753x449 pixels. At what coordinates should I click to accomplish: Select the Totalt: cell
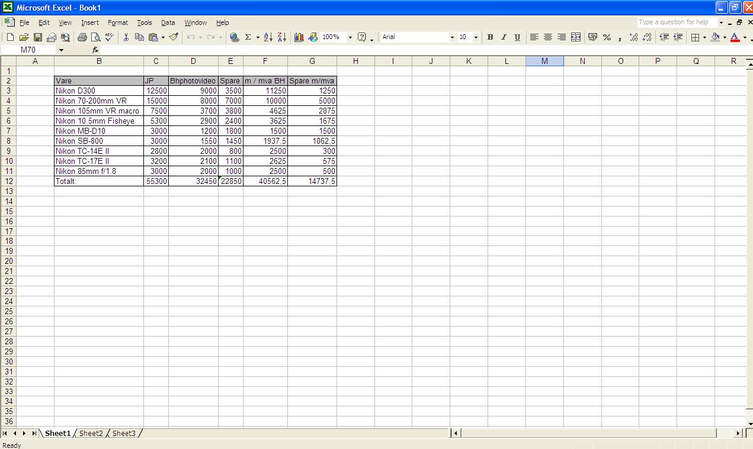pos(99,182)
